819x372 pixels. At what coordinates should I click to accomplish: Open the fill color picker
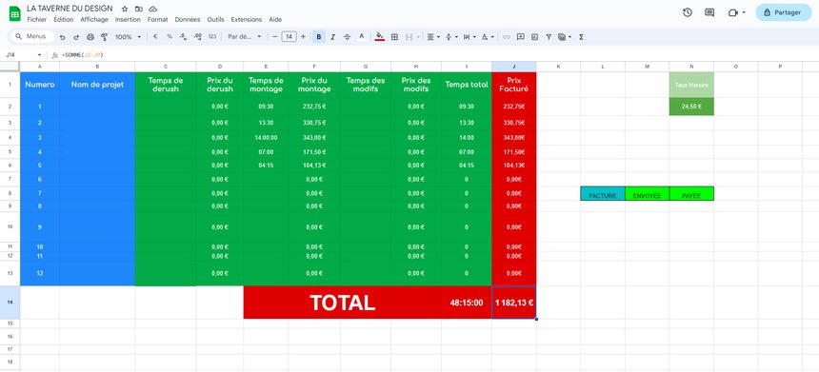[x=380, y=37]
